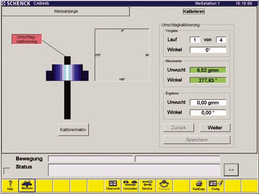The height and width of the screenshot is (194, 259).
Task: Select the Kalibrieren tab
Action: pyautogui.click(x=194, y=11)
